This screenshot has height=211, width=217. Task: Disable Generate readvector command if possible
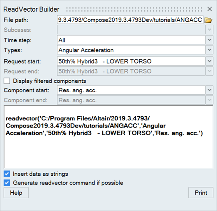pyautogui.click(x=7, y=183)
